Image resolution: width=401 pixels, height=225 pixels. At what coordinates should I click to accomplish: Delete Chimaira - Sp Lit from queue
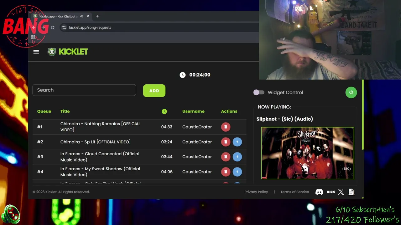(226, 142)
